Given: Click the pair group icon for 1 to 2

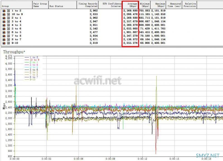Looking at the screenshot, I should pyautogui.click(x=4, y=11).
